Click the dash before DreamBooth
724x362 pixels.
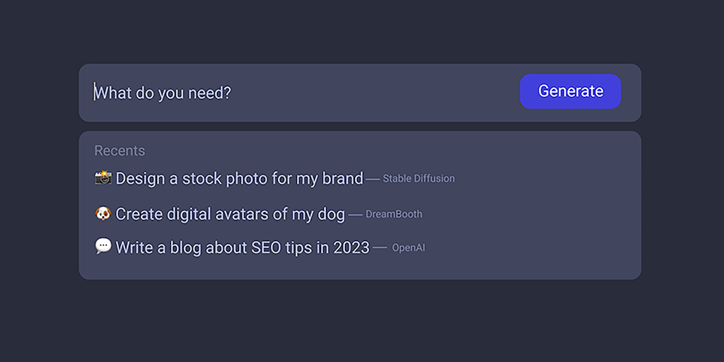[356, 214]
